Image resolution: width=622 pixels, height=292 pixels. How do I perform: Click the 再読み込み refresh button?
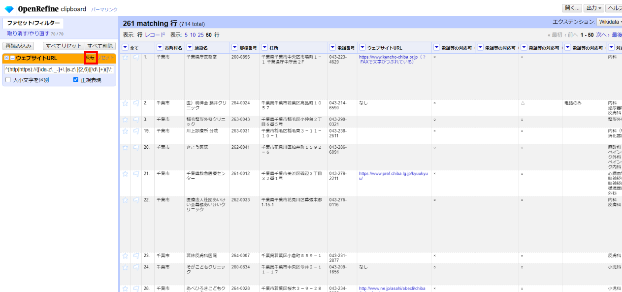click(19, 46)
